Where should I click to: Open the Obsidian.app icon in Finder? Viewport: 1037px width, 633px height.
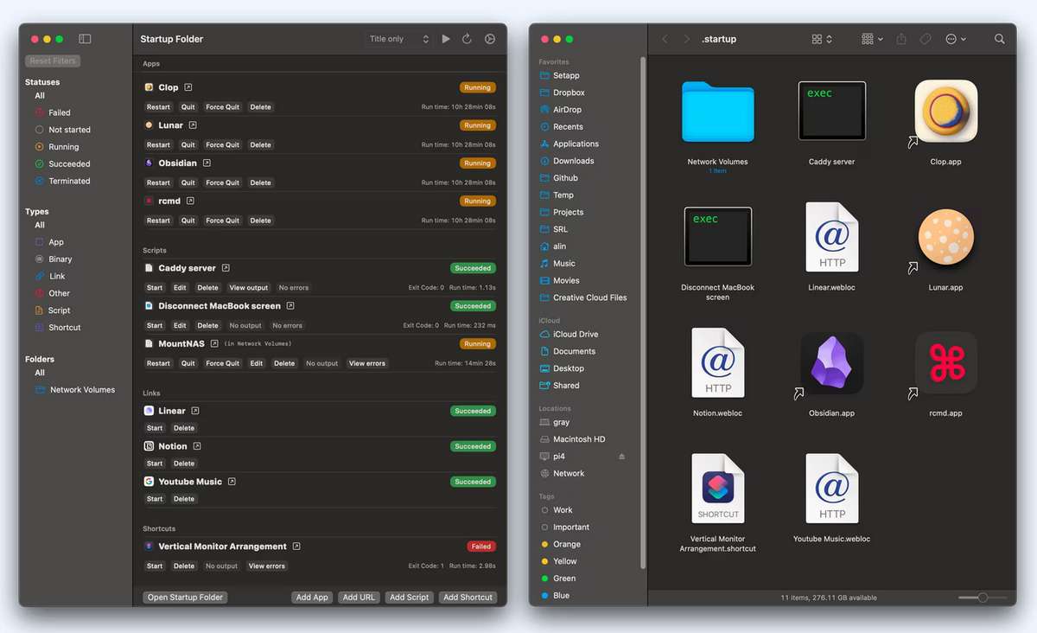point(831,362)
